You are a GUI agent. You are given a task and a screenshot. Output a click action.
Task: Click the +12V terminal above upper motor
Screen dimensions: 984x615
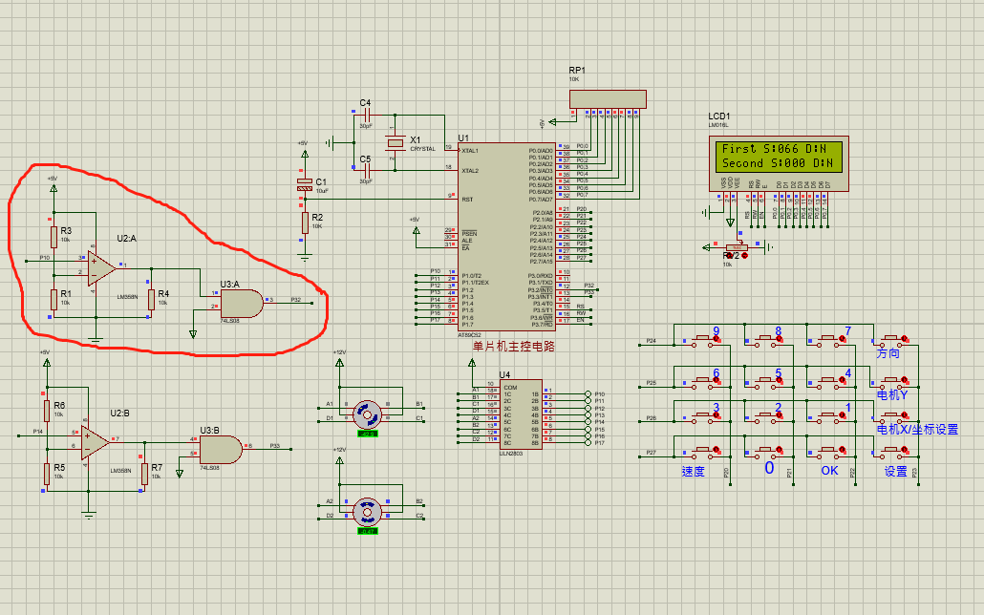point(339,362)
